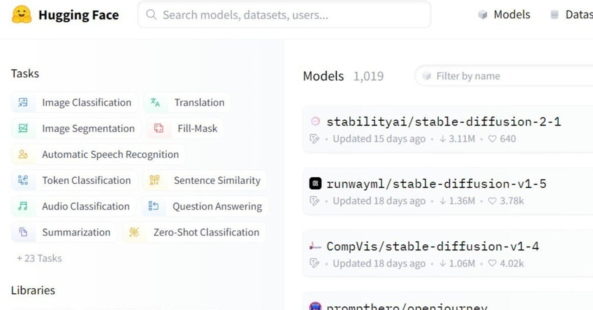Click the search magnifier icon
The image size is (593, 310).
coord(151,15)
